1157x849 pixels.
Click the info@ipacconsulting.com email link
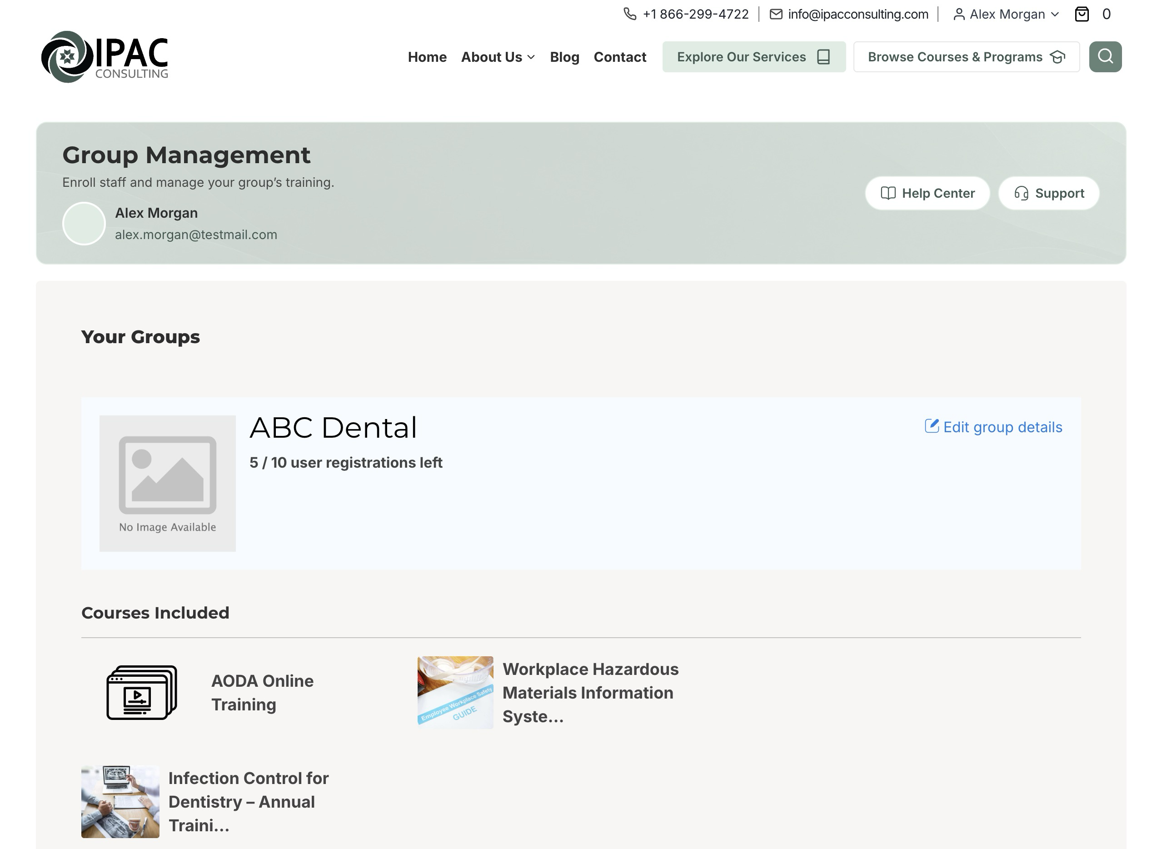[x=858, y=15]
